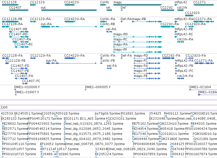
Task: Click the CG12920-PA protein label
Action: 196,55
